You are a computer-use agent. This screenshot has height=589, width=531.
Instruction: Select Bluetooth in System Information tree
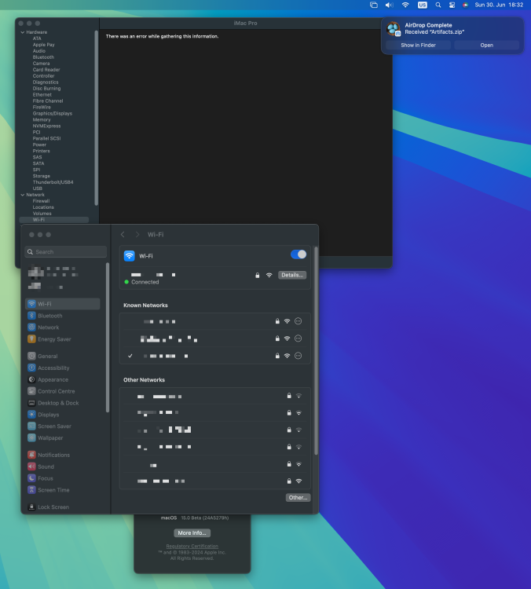click(x=43, y=57)
